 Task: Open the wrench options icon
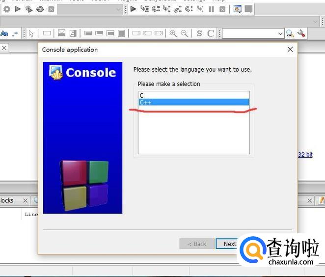301,33
